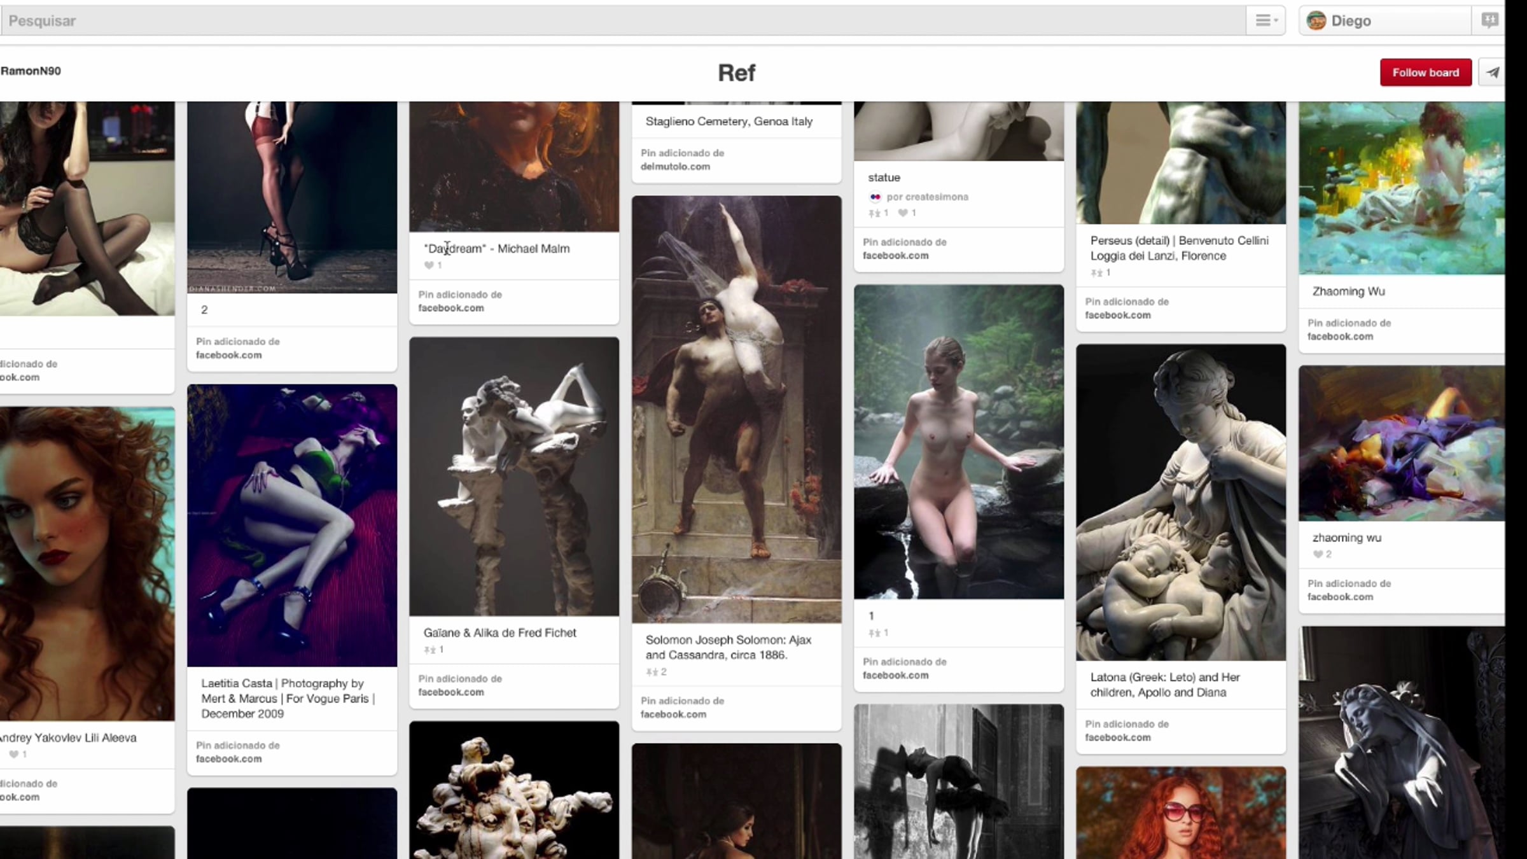Click the 'por createsimona' pinner link
This screenshot has height=859, width=1527.
927,197
